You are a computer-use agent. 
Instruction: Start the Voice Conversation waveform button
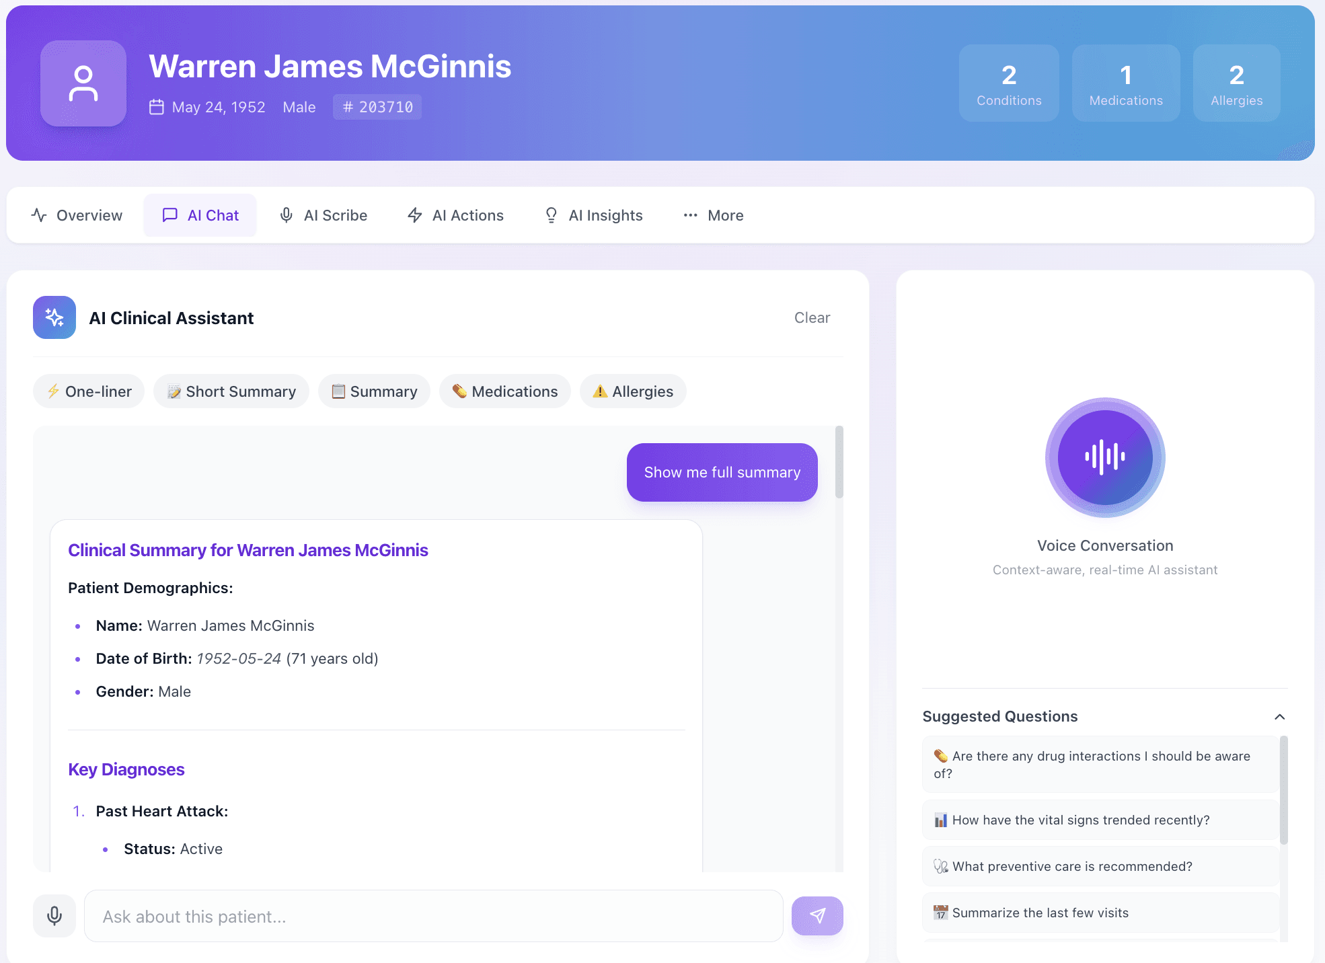pyautogui.click(x=1105, y=458)
